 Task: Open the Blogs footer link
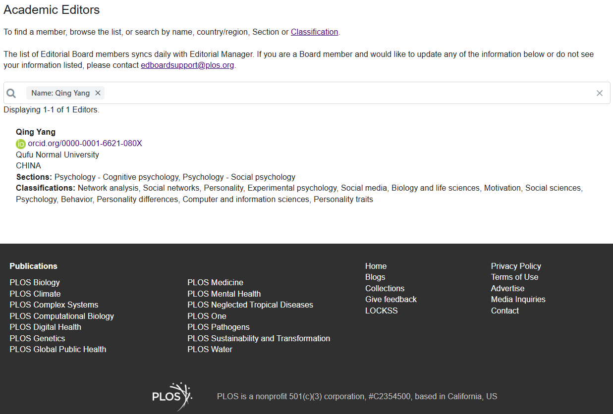[375, 277]
